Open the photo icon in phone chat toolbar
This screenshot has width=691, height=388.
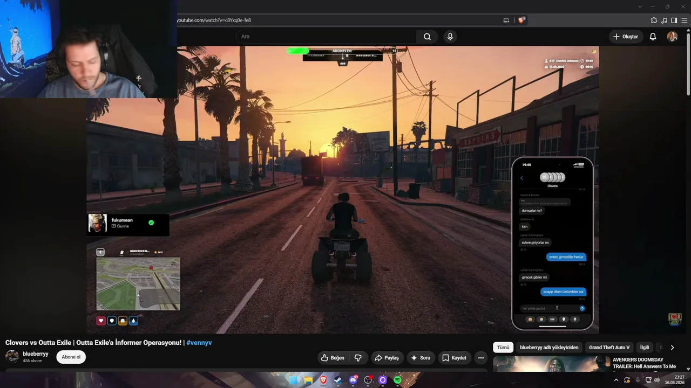coord(541,319)
